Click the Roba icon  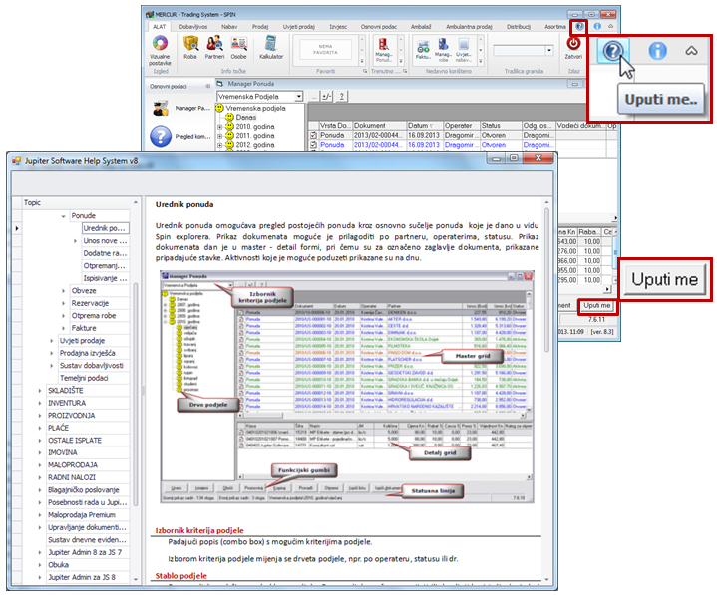[190, 47]
